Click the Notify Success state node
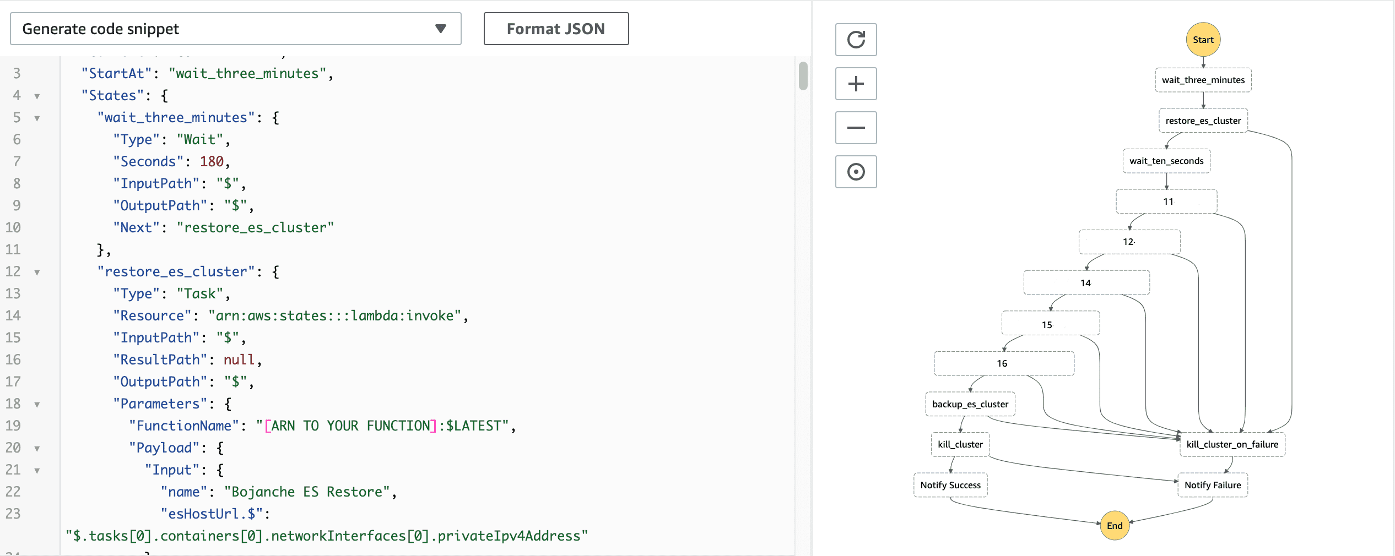The height and width of the screenshot is (556, 1395). tap(950, 485)
